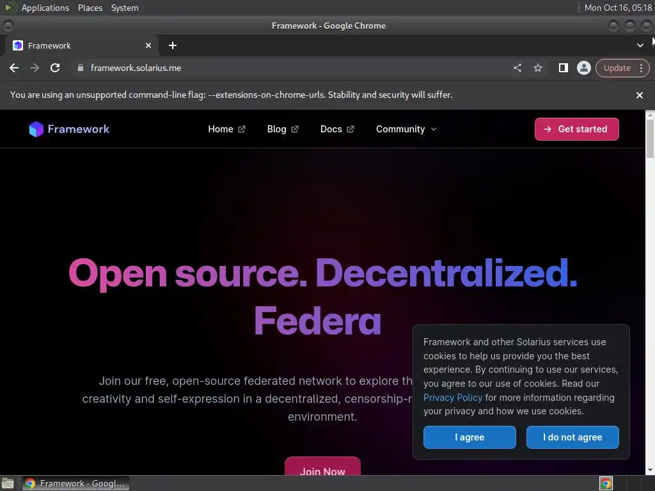655x491 pixels.
Task: Bookmark this page with the star icon
Action: pos(538,68)
